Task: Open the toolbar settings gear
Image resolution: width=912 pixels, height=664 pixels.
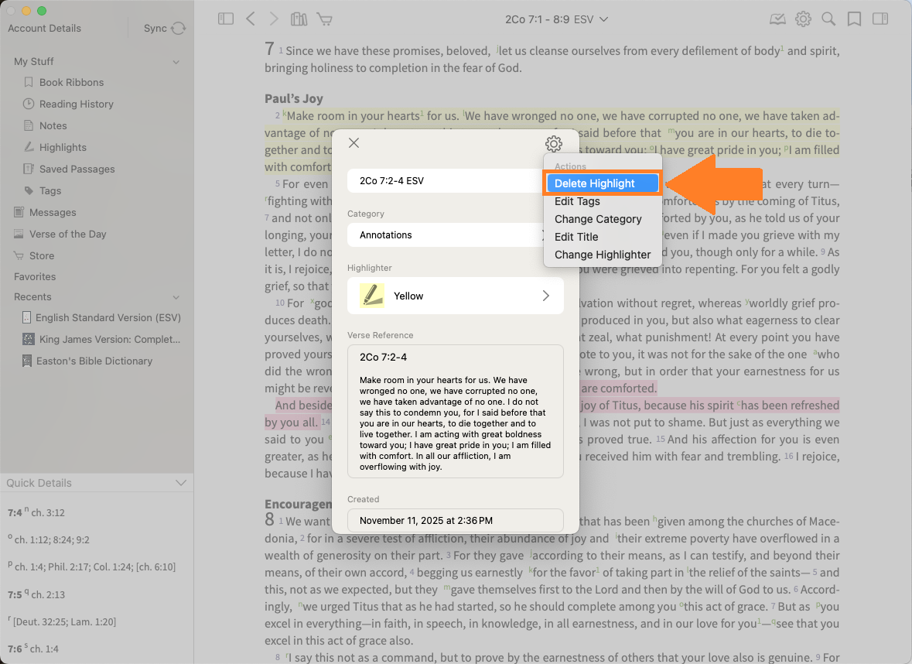Action: (x=803, y=19)
